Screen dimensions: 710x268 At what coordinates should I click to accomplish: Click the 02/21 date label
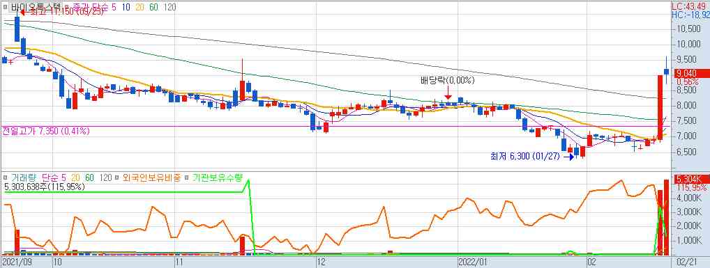[686, 262]
